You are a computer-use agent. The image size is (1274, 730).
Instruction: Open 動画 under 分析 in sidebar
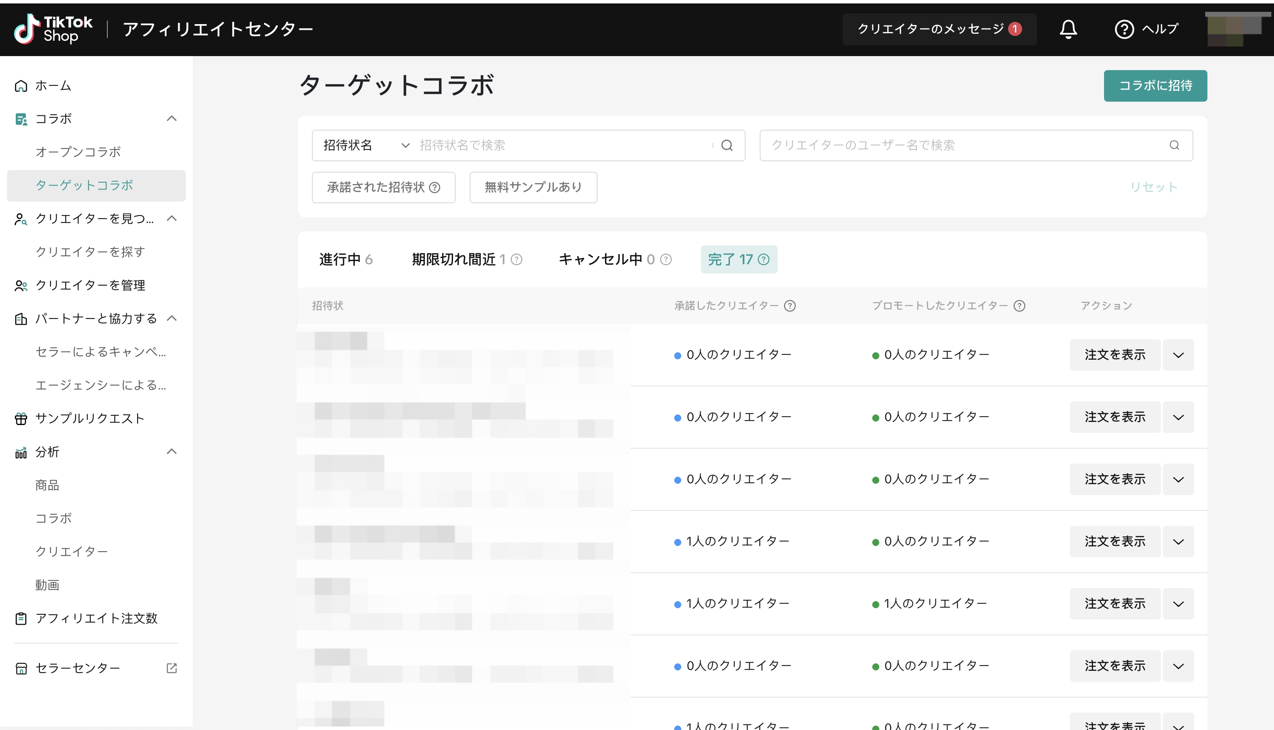coord(47,585)
